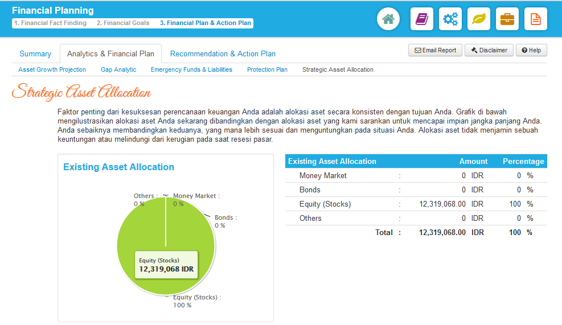Screen dimensions: 562x325
Task: Go to Asset Growth Projection
Action: coord(52,69)
